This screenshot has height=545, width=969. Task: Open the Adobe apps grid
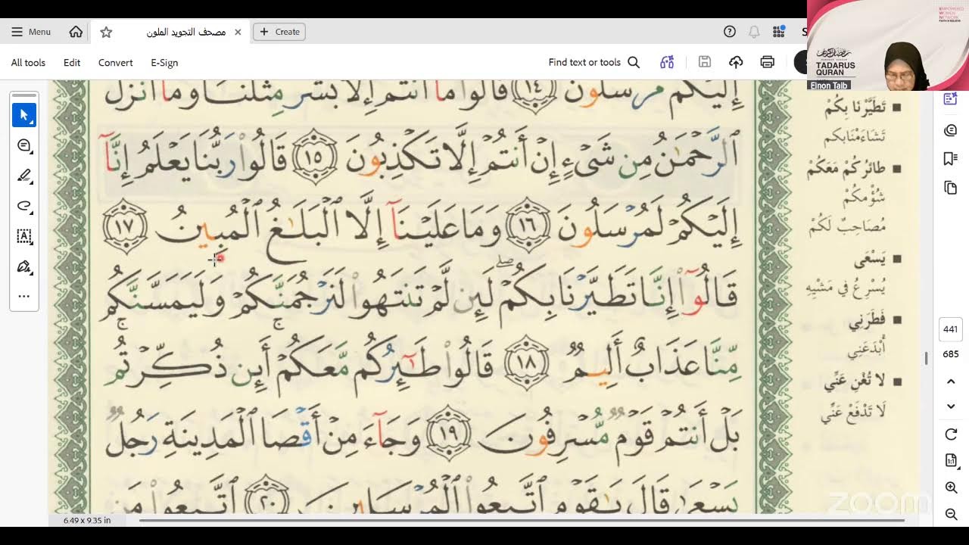pos(778,32)
